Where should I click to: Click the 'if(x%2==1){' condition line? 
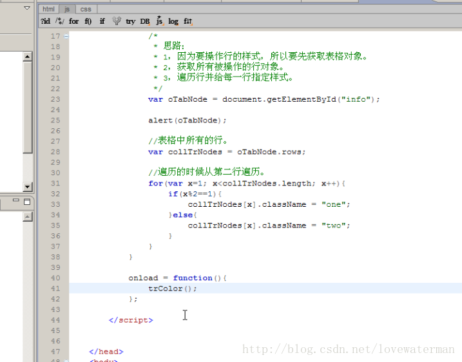[195, 194]
